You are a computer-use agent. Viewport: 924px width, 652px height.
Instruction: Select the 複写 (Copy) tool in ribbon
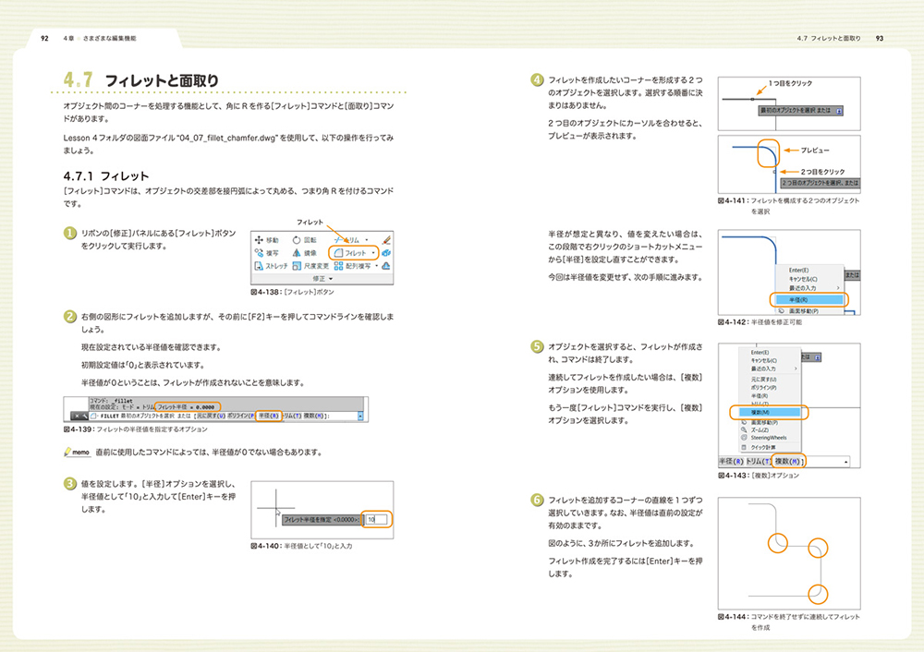coord(266,253)
